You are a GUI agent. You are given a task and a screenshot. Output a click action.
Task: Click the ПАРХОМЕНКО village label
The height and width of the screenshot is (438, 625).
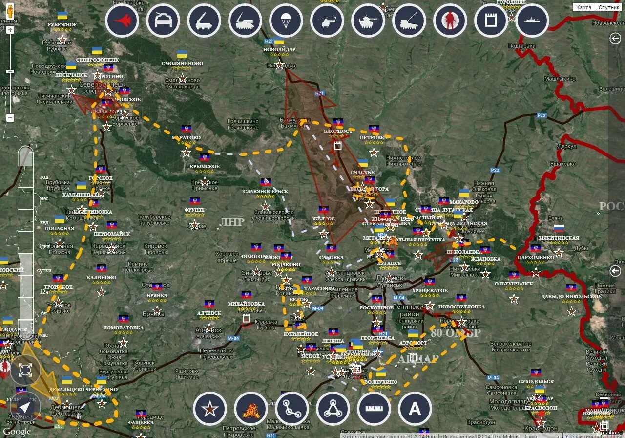535,257
